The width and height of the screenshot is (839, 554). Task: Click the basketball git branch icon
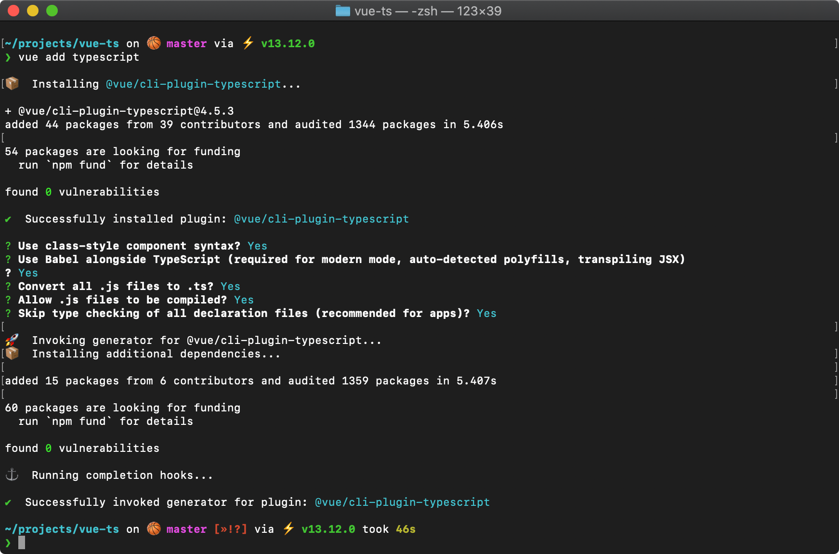point(155,43)
